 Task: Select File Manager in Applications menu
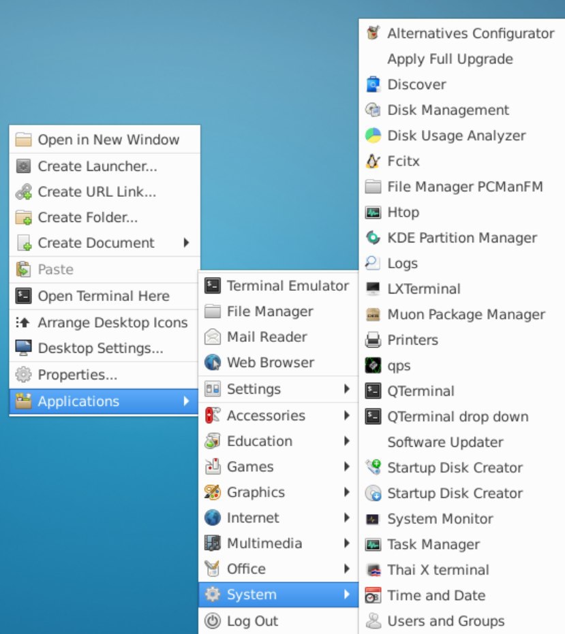279,311
